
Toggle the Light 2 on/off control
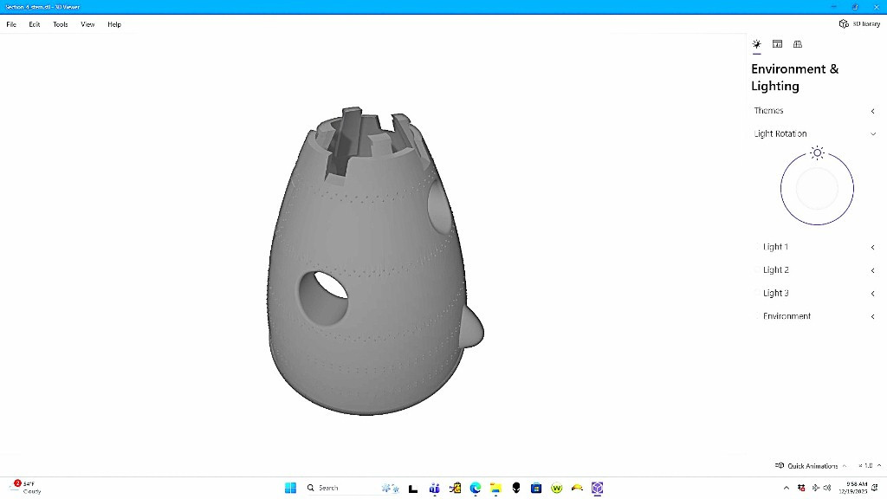pos(758,270)
